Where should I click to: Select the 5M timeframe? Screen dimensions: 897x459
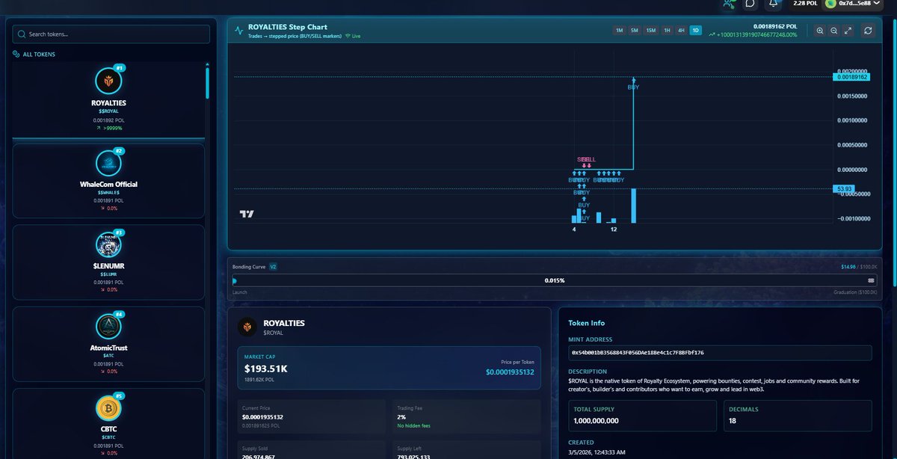point(634,31)
